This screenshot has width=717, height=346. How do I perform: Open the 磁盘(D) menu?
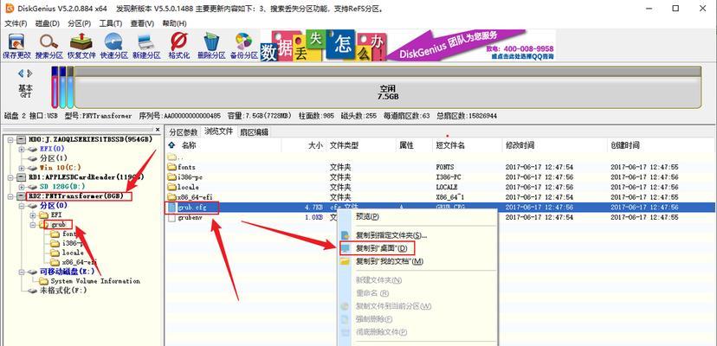(48, 23)
